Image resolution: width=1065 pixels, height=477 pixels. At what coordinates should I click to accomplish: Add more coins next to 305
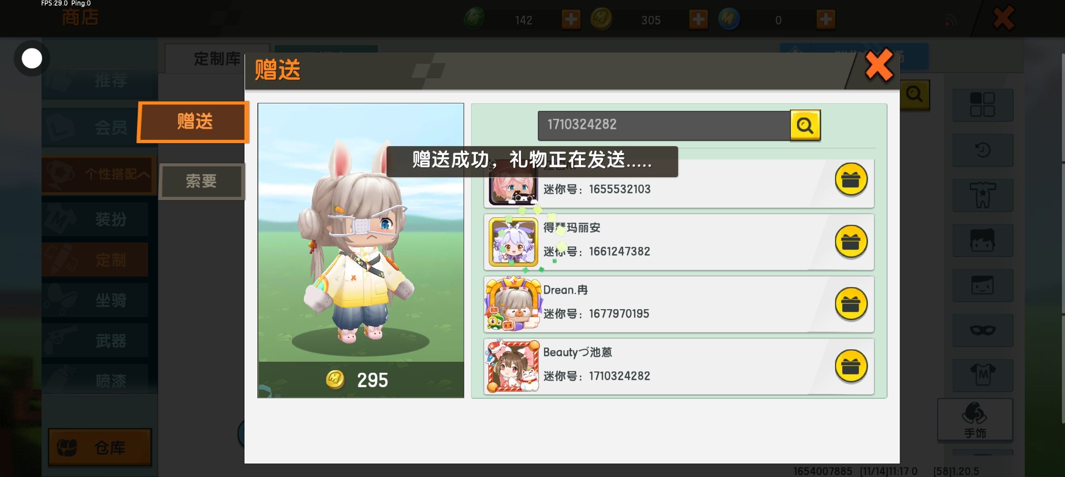(x=698, y=19)
